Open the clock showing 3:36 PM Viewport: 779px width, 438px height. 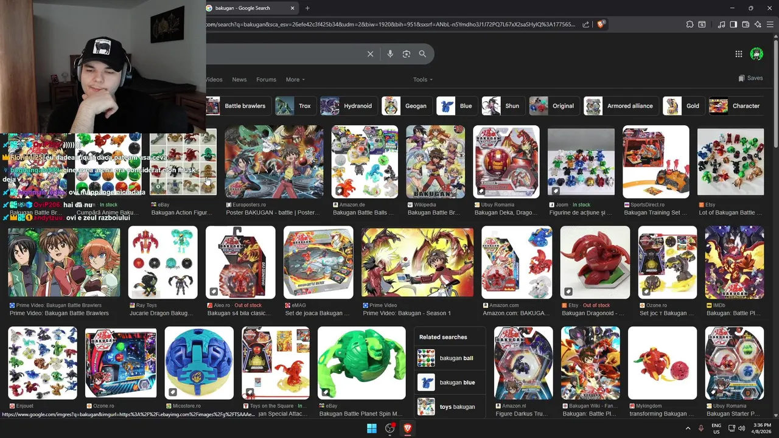[x=762, y=428]
